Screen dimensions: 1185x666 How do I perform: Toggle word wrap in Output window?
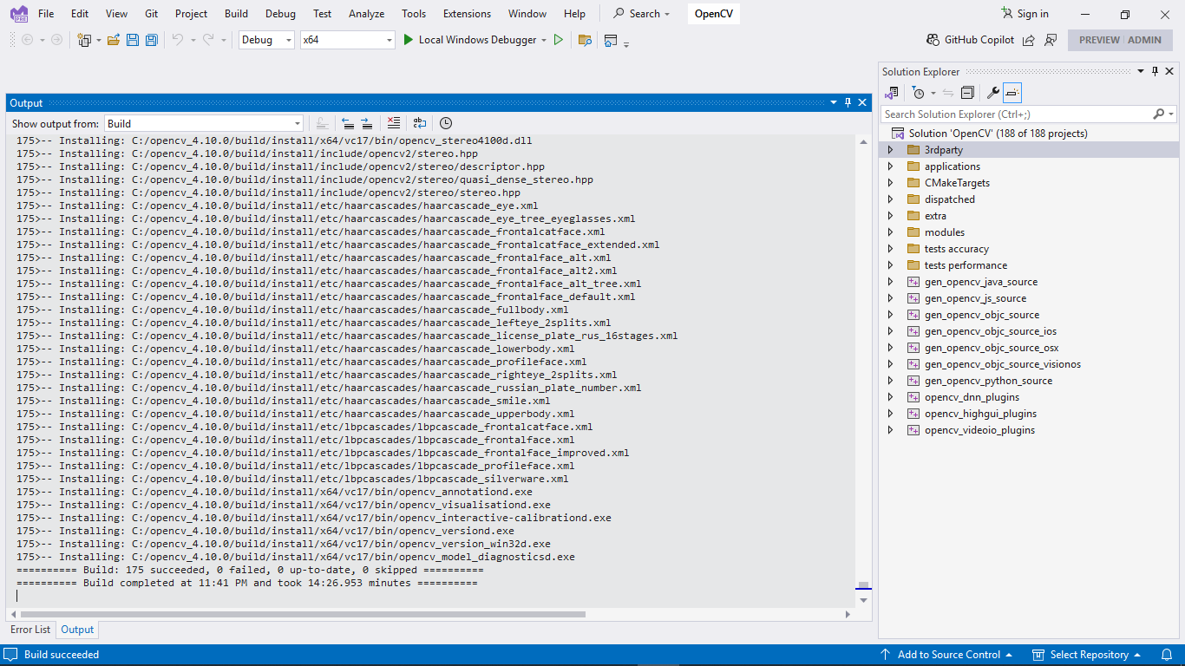[x=420, y=123]
